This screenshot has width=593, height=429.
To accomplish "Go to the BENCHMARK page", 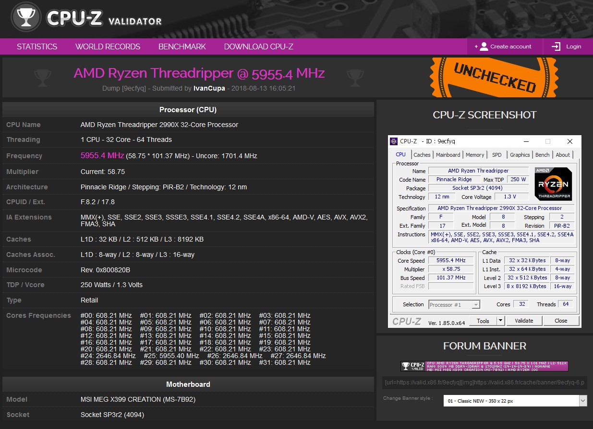I will click(x=182, y=46).
